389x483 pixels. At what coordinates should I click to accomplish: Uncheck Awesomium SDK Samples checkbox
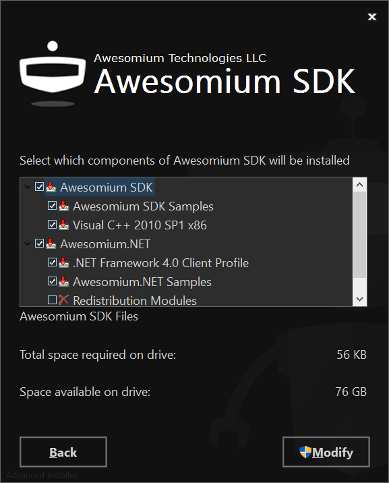click(x=52, y=206)
